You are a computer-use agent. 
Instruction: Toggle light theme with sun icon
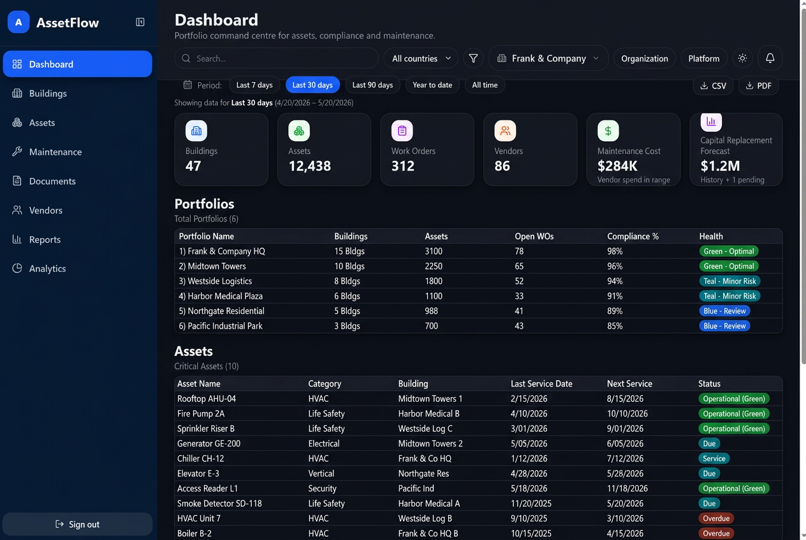tap(742, 58)
